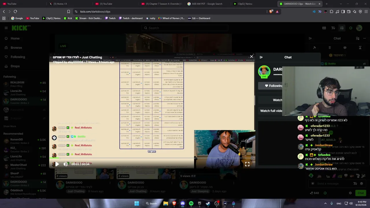Viewport: 370px width, 208px height.
Task: Click the Following heart button
Action: (273, 86)
